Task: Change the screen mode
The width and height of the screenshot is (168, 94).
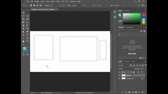Action: click(27, 55)
